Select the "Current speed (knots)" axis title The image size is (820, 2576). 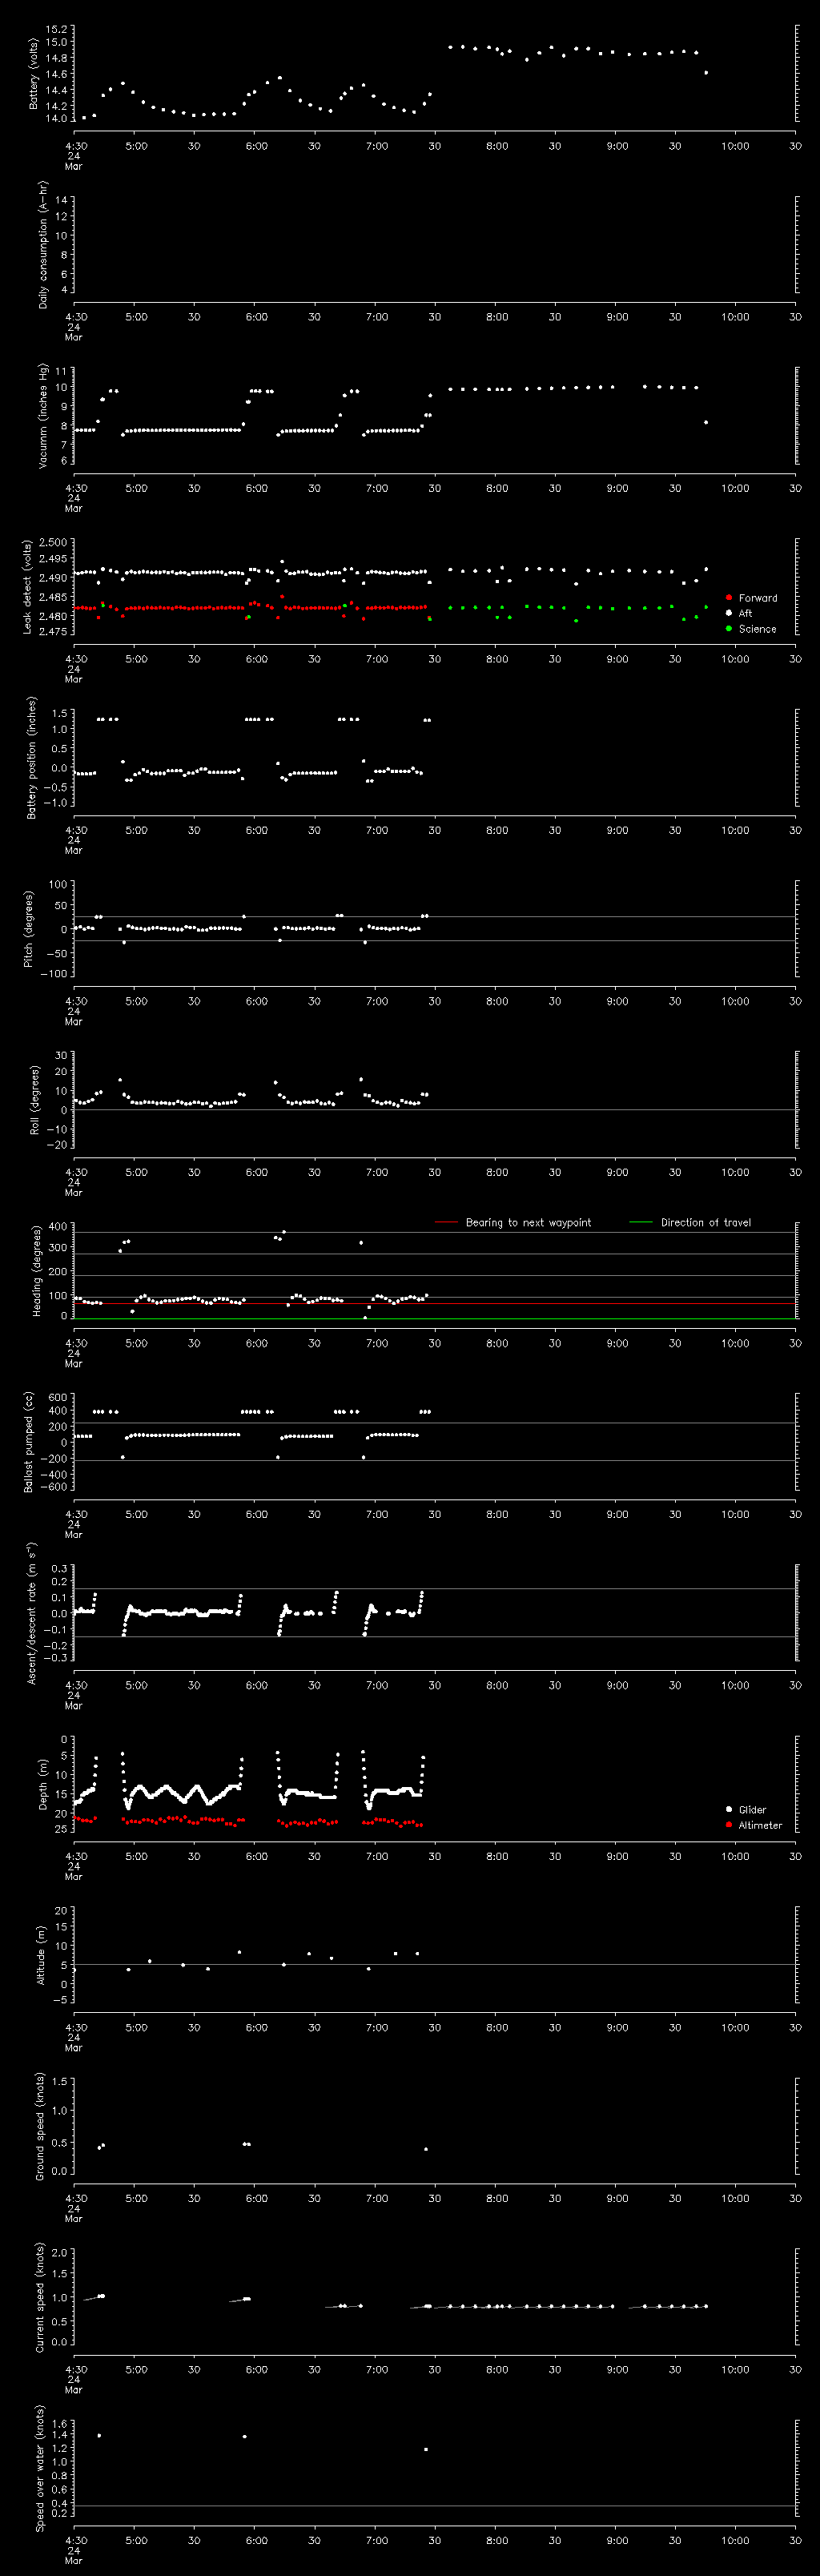pyautogui.click(x=40, y=2297)
